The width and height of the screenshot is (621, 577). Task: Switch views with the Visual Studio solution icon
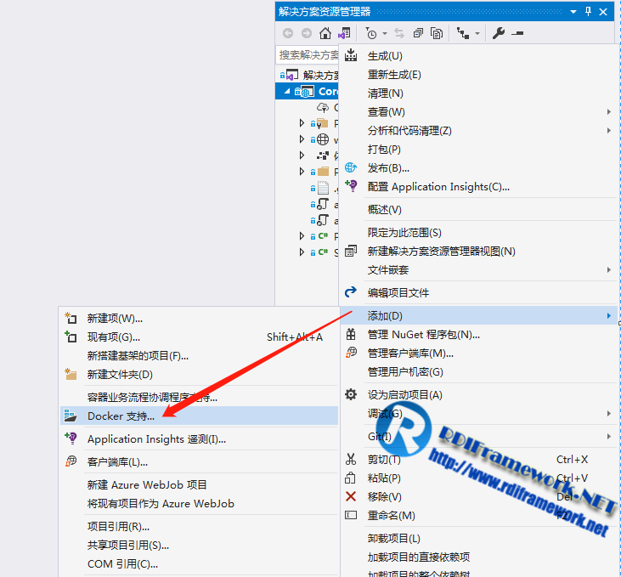coord(344,33)
